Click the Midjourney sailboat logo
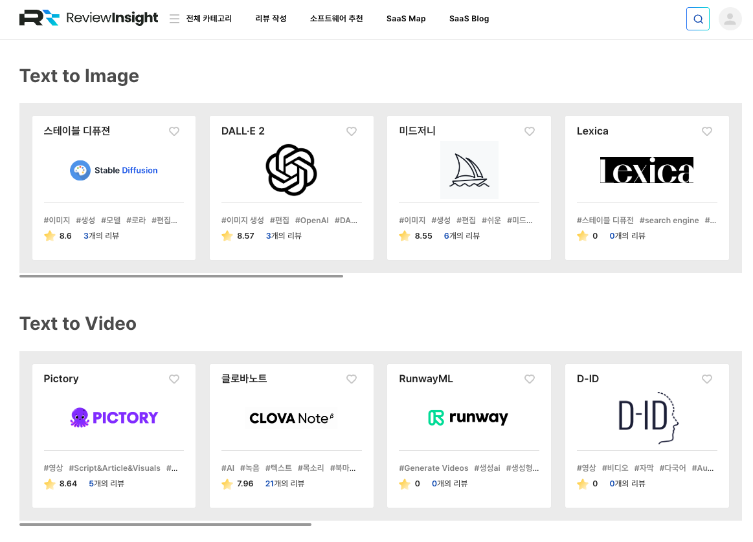The height and width of the screenshot is (542, 753). [x=469, y=170]
